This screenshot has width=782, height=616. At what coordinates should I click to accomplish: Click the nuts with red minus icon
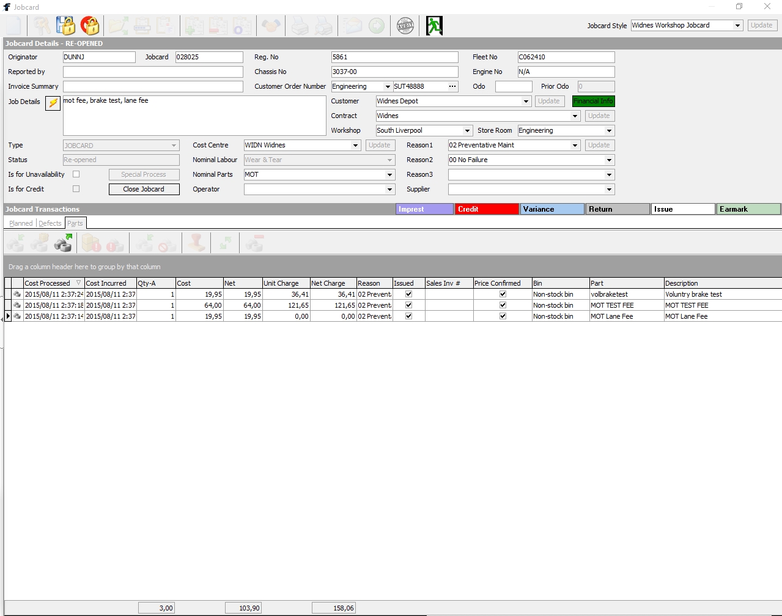(254, 243)
